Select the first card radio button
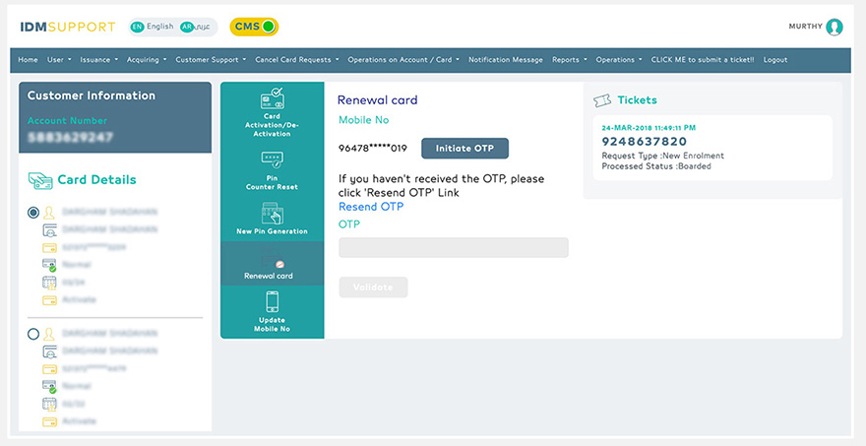Image resolution: width=866 pixels, height=446 pixels. coord(34,212)
